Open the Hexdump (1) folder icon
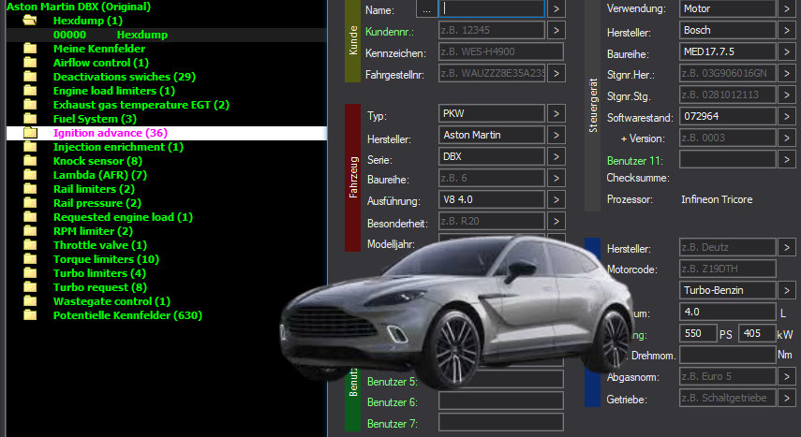Viewport: 801px width, 437px height. click(x=30, y=21)
